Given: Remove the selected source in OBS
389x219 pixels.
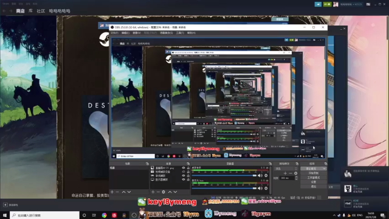Looking at the screenshot, I should [x=158, y=192].
